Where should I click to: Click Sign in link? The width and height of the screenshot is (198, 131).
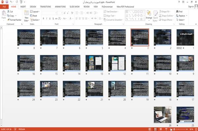click(191, 7)
